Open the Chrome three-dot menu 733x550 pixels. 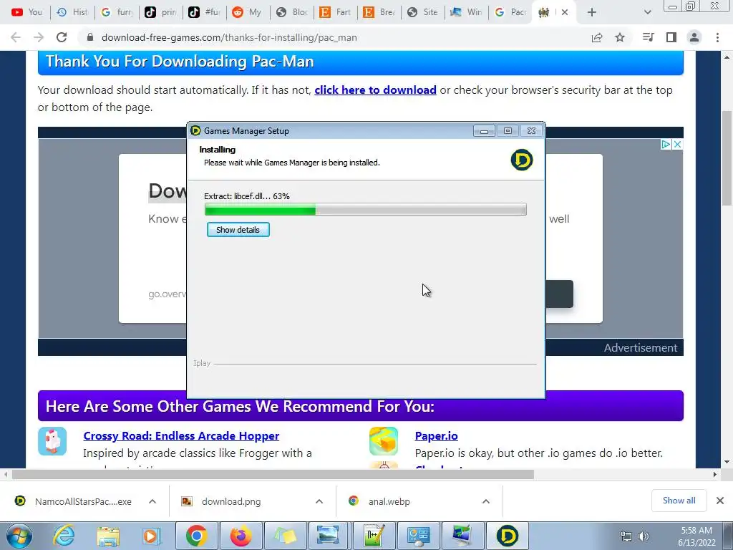click(717, 37)
